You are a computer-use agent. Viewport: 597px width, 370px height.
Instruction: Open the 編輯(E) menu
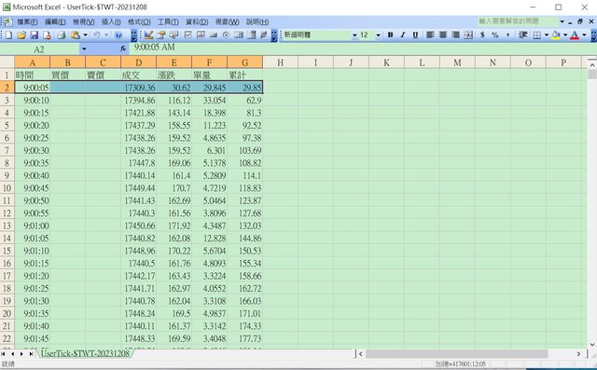55,22
